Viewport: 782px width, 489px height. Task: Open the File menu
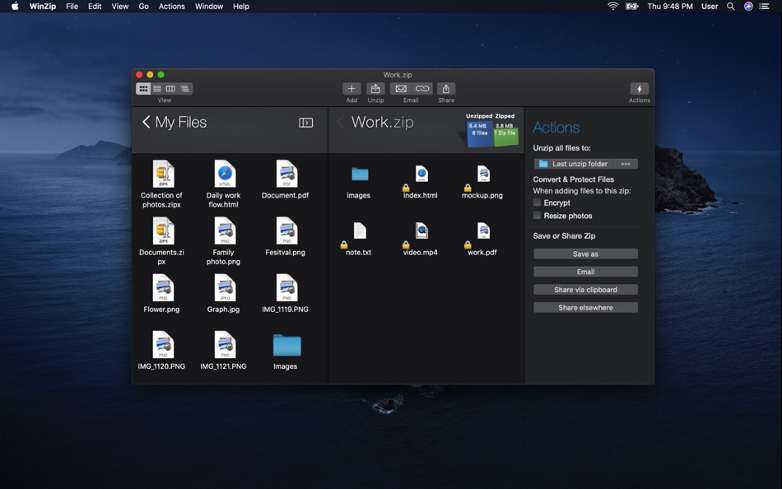click(72, 7)
